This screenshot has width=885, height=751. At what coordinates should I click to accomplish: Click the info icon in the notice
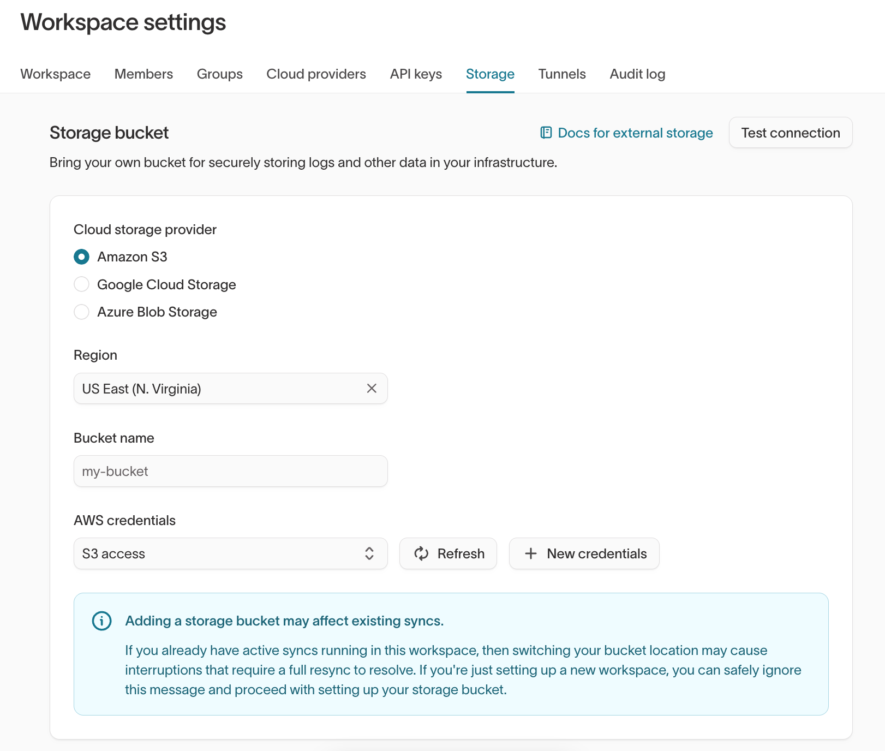pos(102,621)
